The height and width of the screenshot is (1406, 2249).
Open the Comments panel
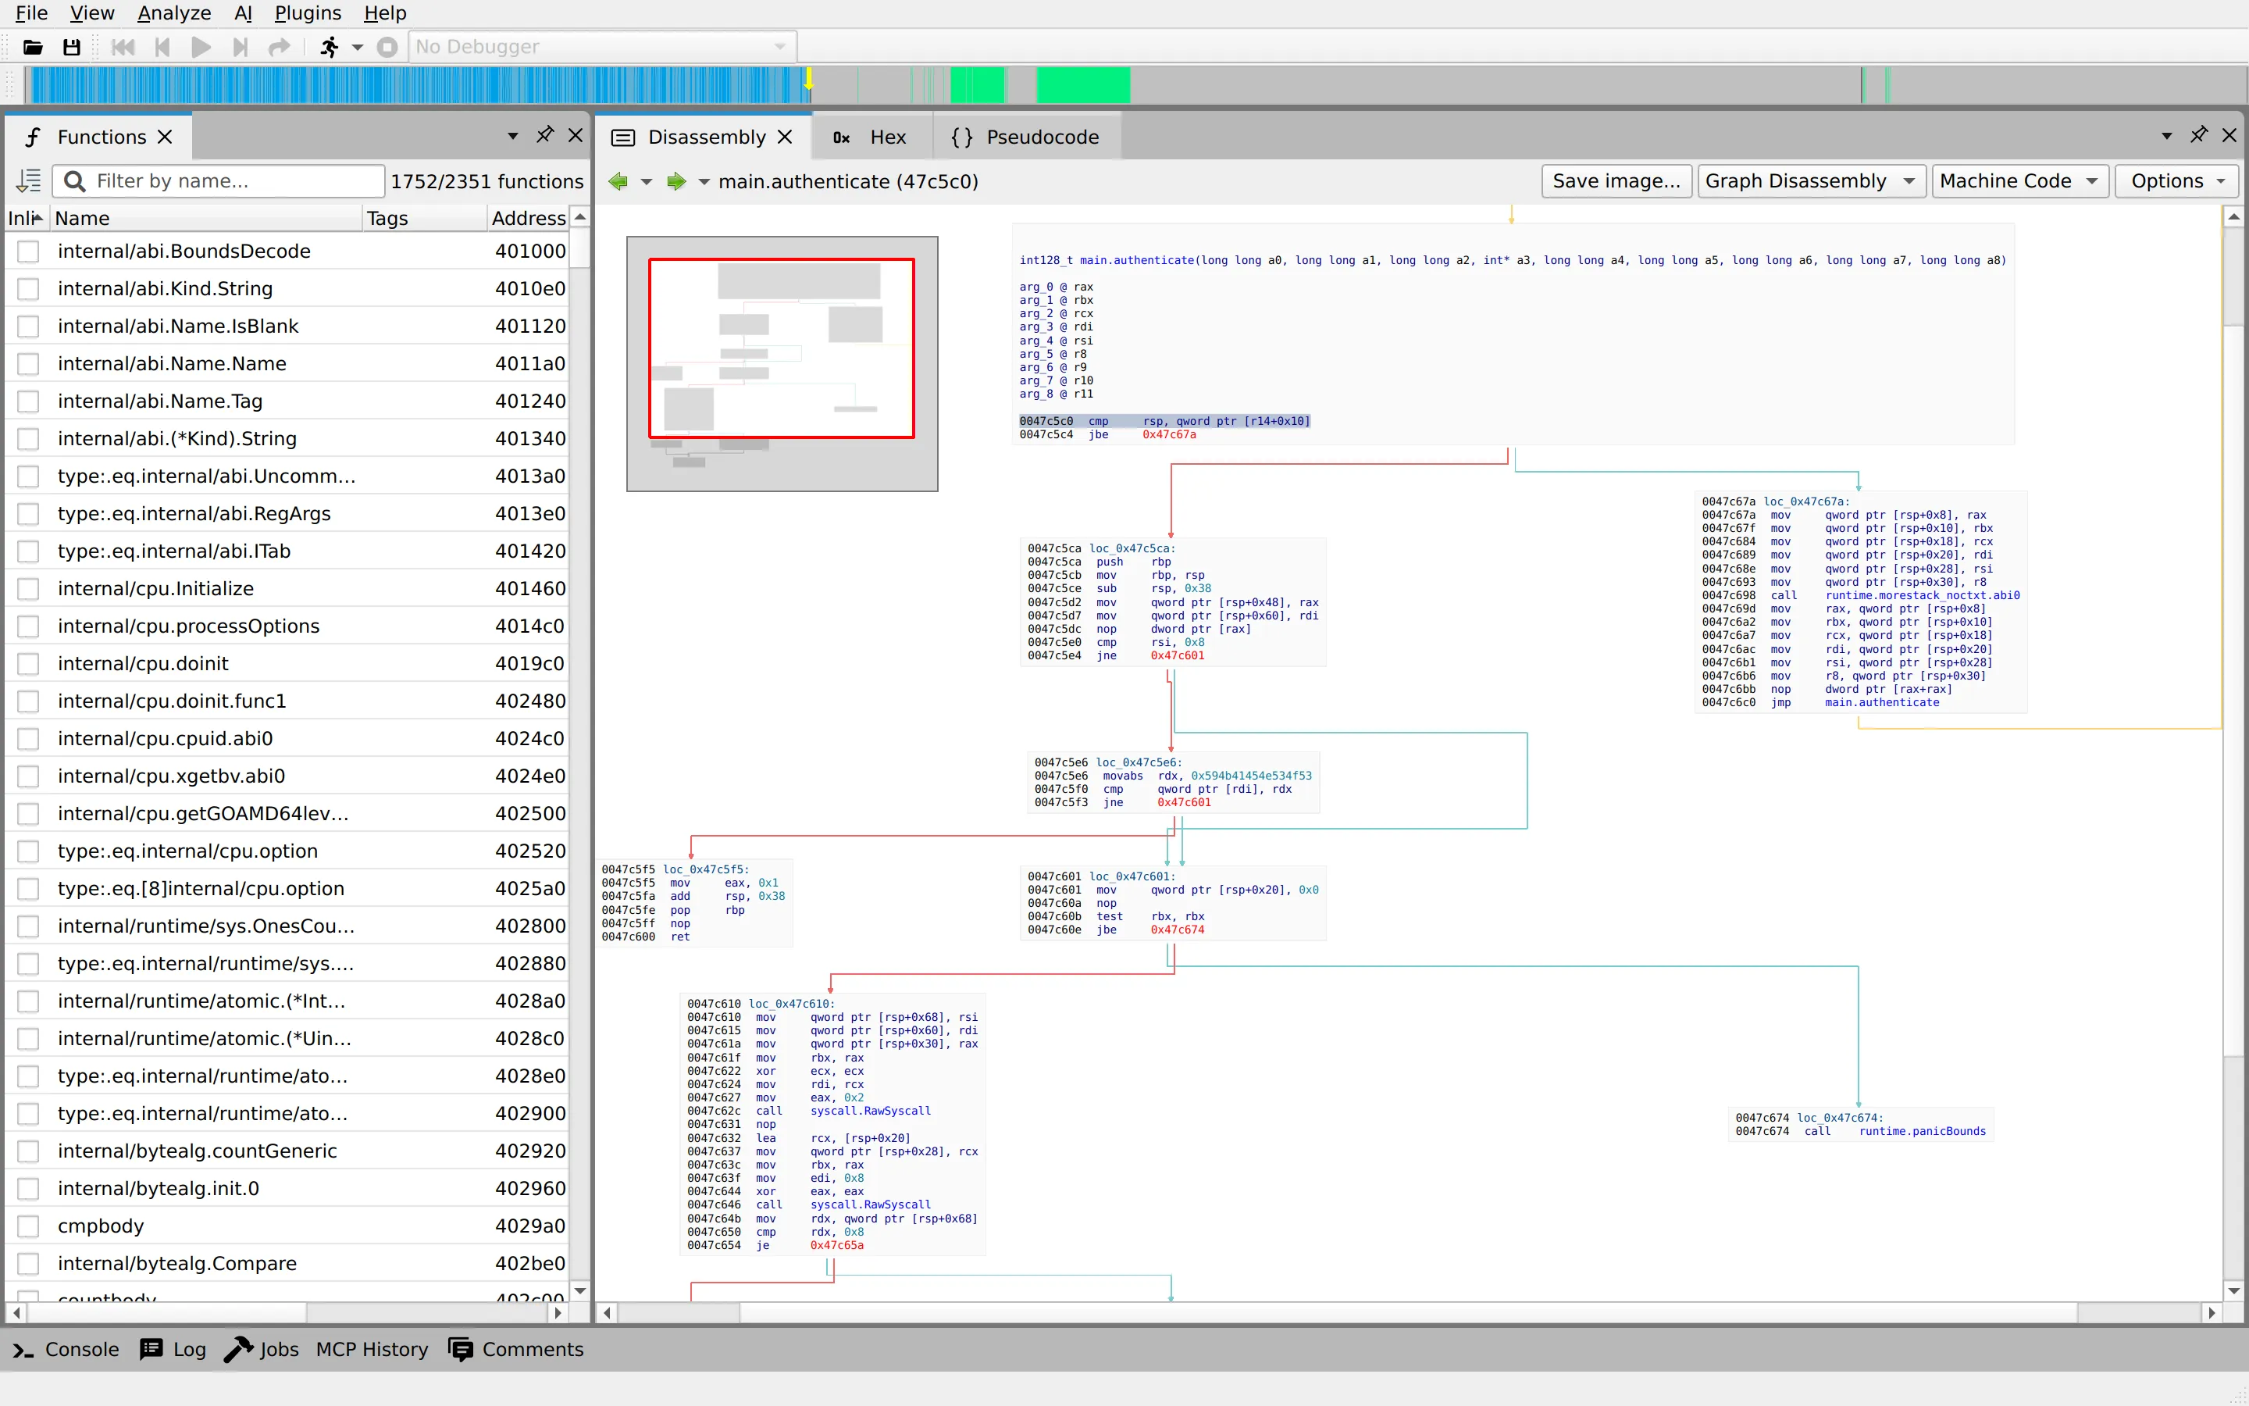coord(515,1349)
